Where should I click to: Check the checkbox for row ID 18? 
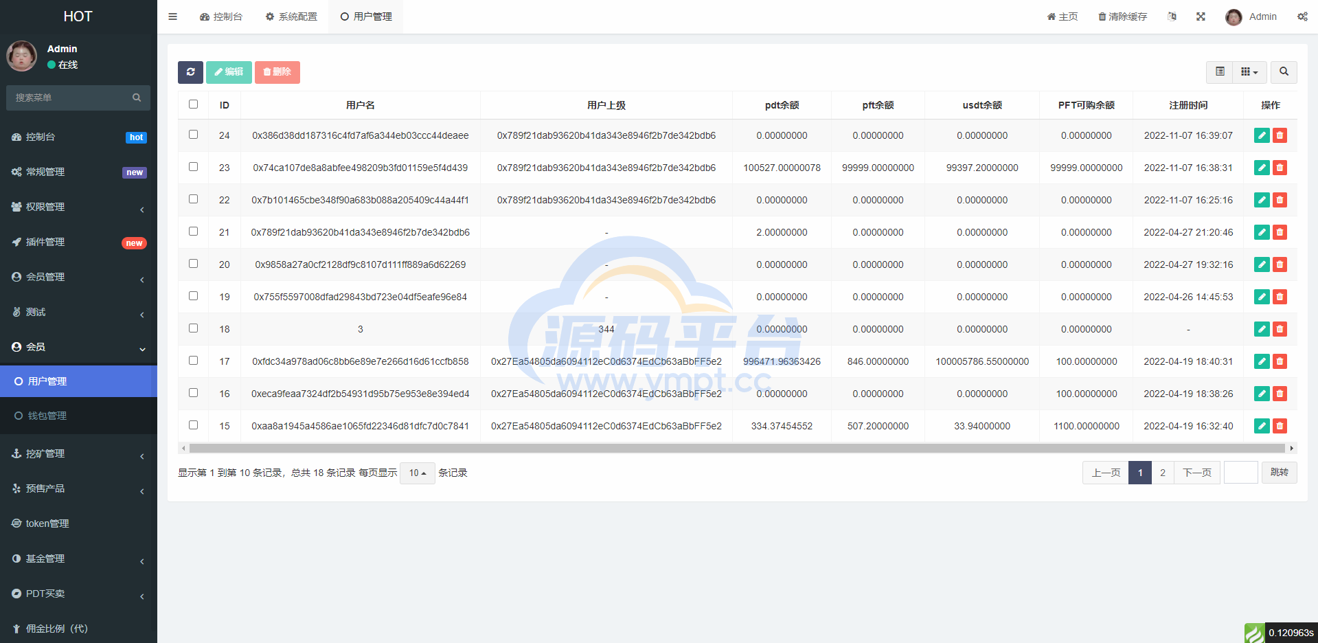tap(193, 328)
